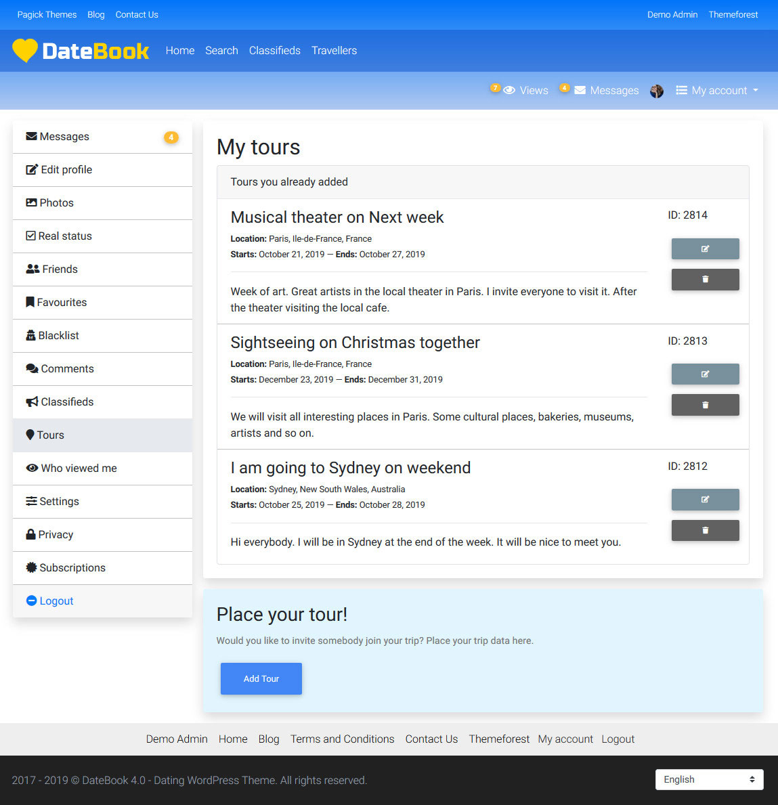Open I am going to Sydney title
Image resolution: width=778 pixels, height=805 pixels.
coord(350,468)
